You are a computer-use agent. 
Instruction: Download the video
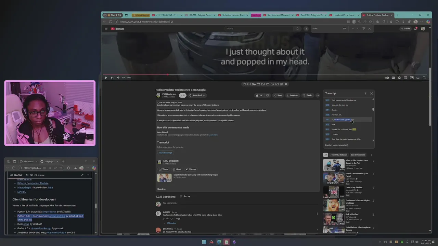[292, 95]
